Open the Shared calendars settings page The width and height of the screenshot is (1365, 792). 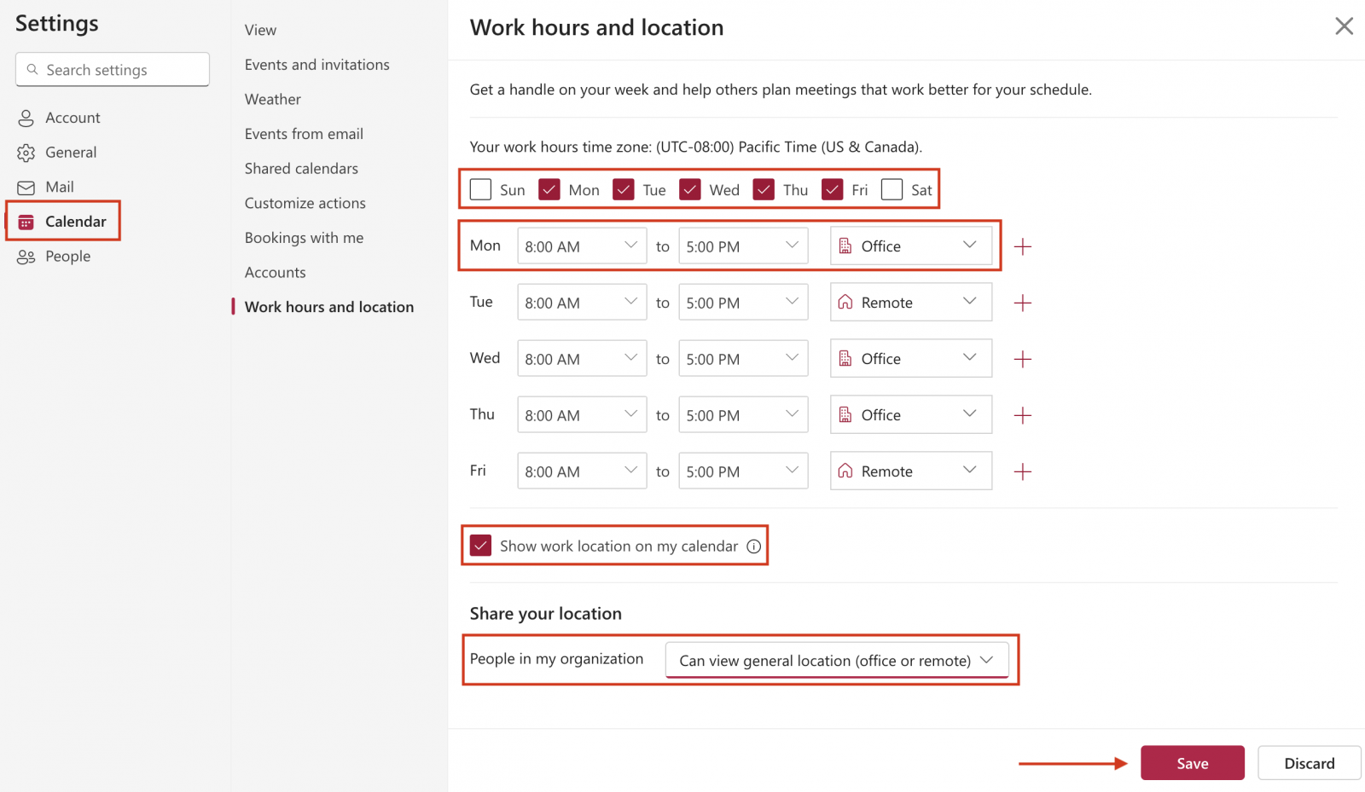301,168
